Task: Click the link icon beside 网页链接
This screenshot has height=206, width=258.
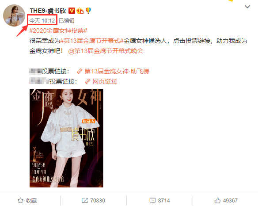Action: (x=87, y=81)
